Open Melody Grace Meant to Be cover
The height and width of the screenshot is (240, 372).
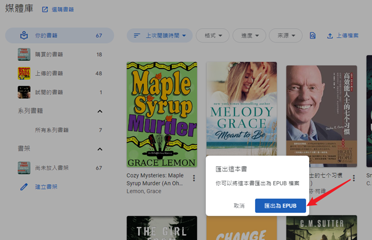[x=241, y=109]
